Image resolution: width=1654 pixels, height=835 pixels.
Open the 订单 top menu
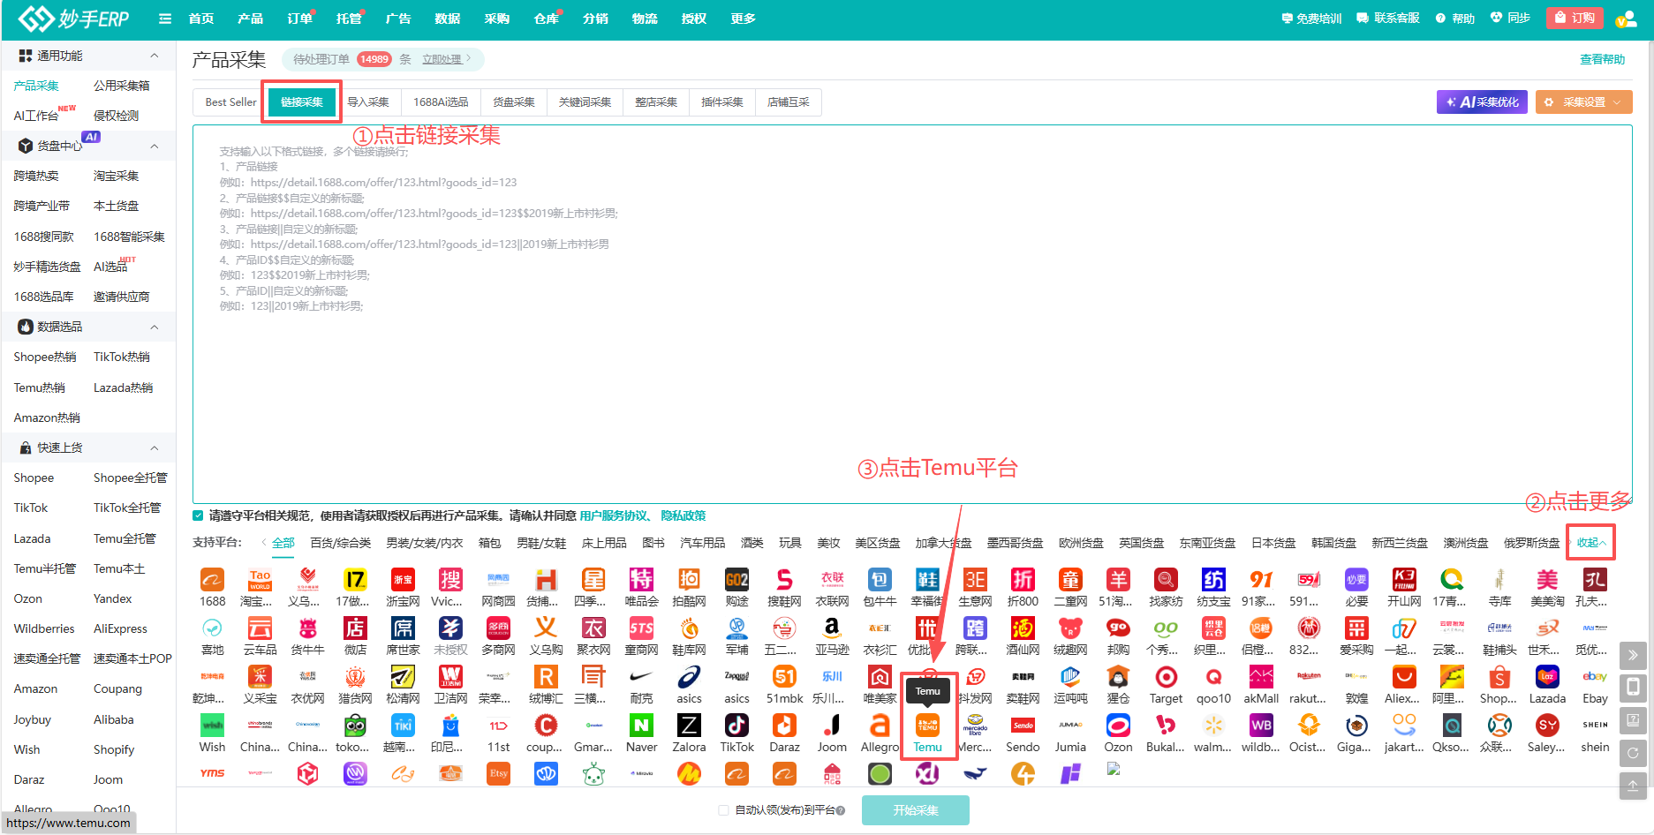pos(299,19)
